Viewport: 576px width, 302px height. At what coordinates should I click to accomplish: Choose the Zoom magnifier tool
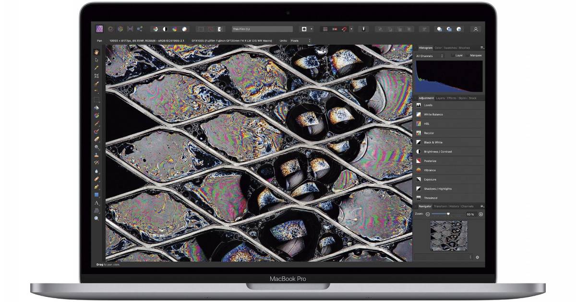[96, 218]
